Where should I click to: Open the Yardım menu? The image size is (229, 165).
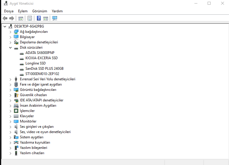click(x=57, y=11)
